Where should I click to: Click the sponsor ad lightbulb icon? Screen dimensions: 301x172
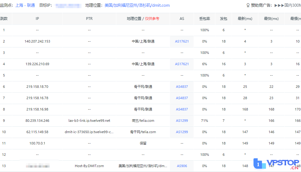pos(248,6)
